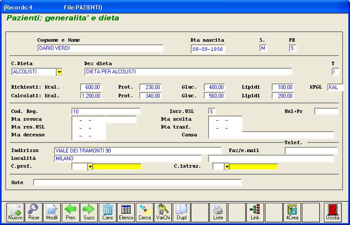Click Richiesti Lipidi field 100,00
The image size is (350, 225).
click(x=283, y=87)
